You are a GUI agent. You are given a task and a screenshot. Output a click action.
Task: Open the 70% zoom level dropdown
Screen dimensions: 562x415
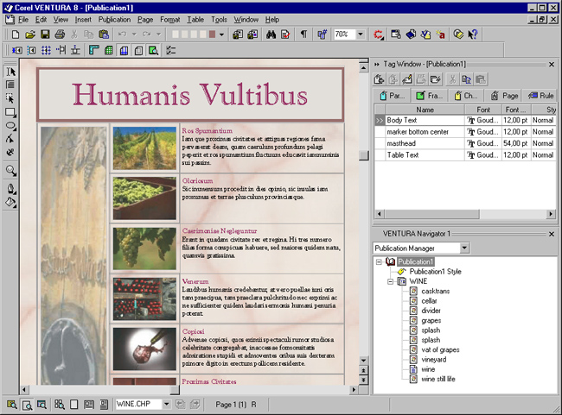(x=358, y=35)
